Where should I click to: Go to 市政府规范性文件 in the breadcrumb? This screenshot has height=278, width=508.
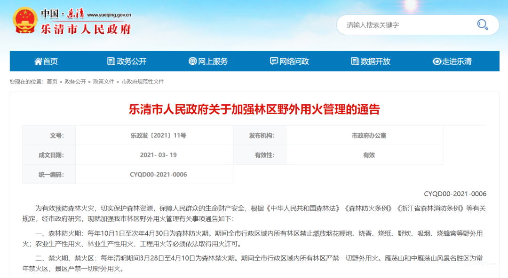click(143, 82)
